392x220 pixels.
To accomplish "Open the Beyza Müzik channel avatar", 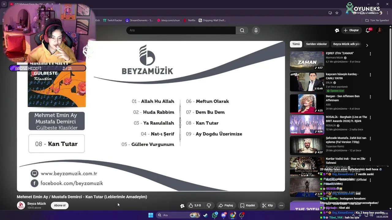I will (x=21, y=205).
